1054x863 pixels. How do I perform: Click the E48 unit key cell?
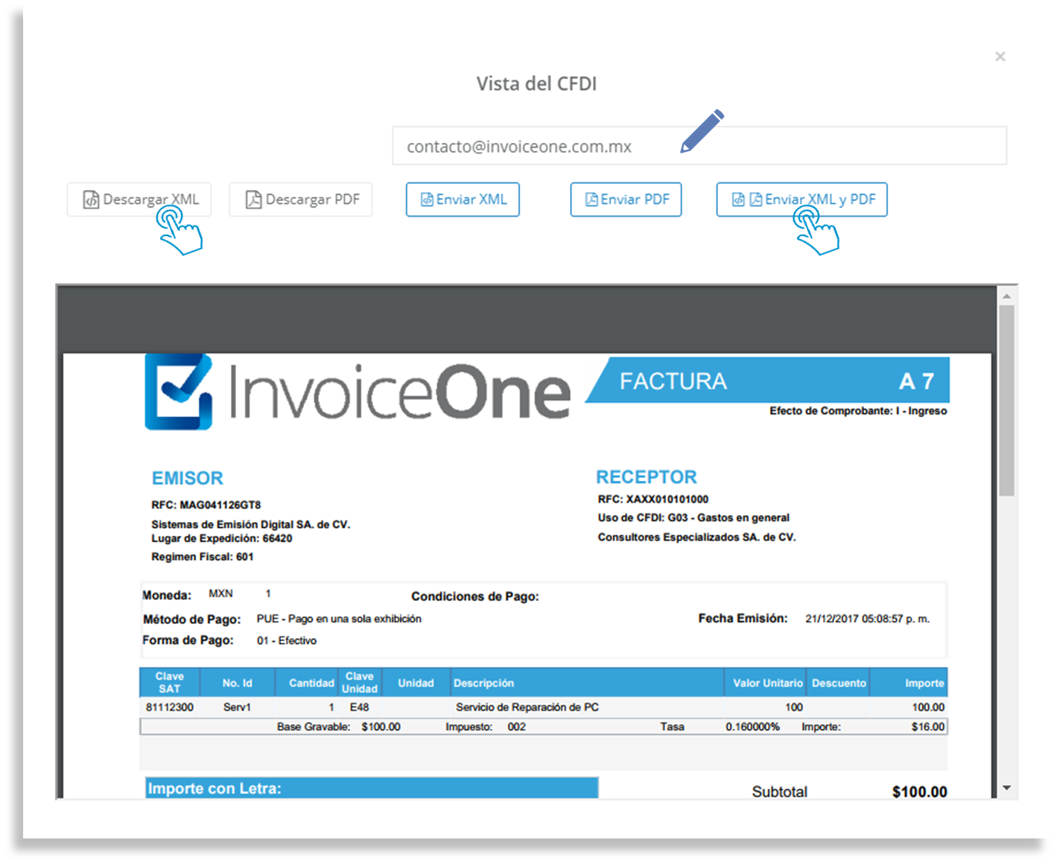[x=359, y=707]
